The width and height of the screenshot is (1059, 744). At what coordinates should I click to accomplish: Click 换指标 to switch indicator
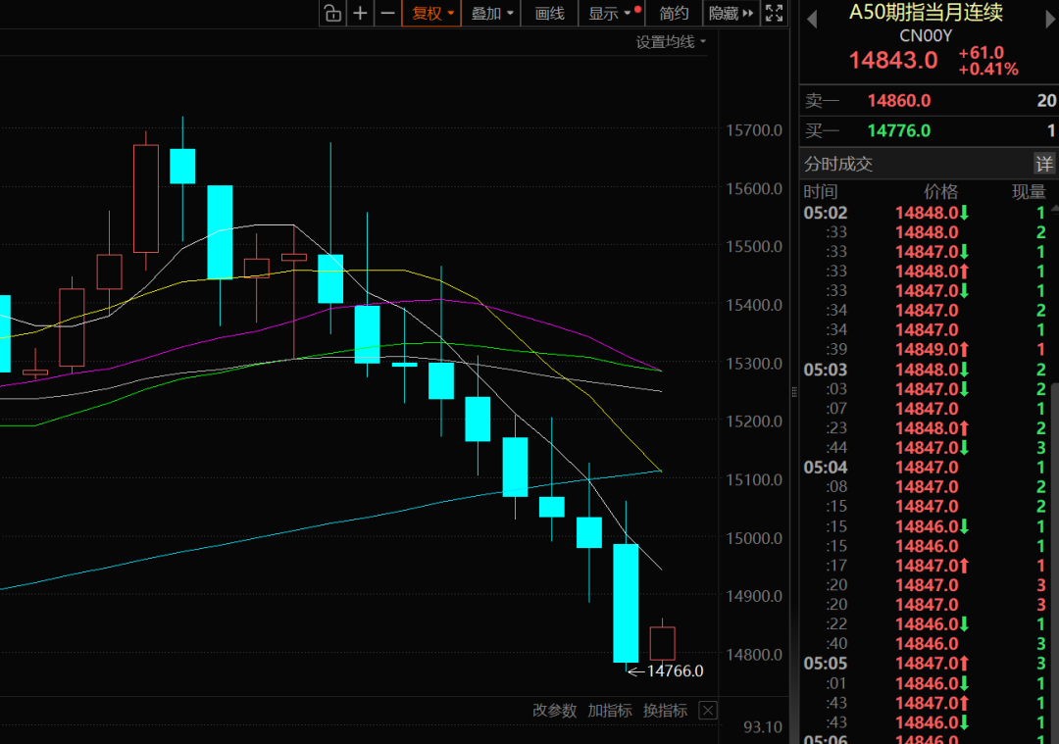[665, 711]
